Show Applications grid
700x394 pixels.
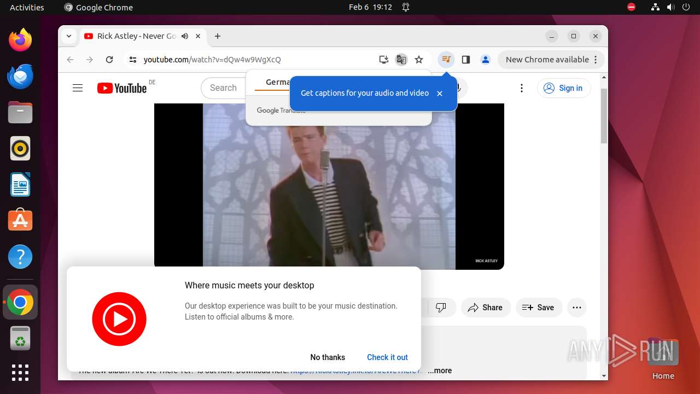[x=20, y=373]
